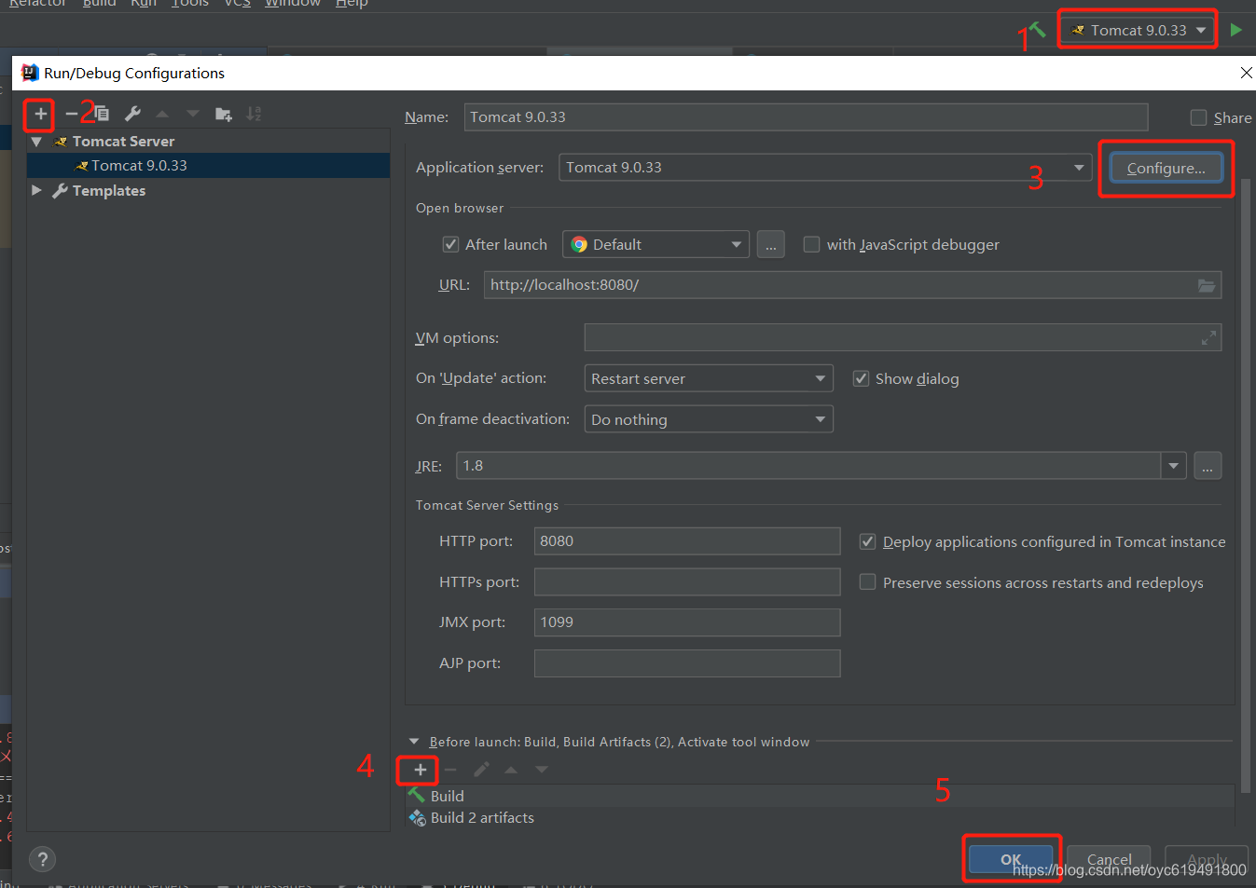Open the Tools menu

190,4
